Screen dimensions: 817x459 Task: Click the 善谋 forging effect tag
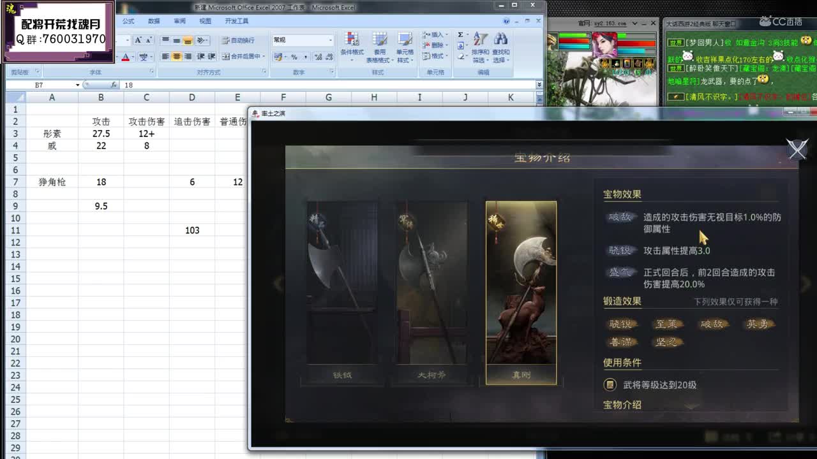[x=620, y=342]
